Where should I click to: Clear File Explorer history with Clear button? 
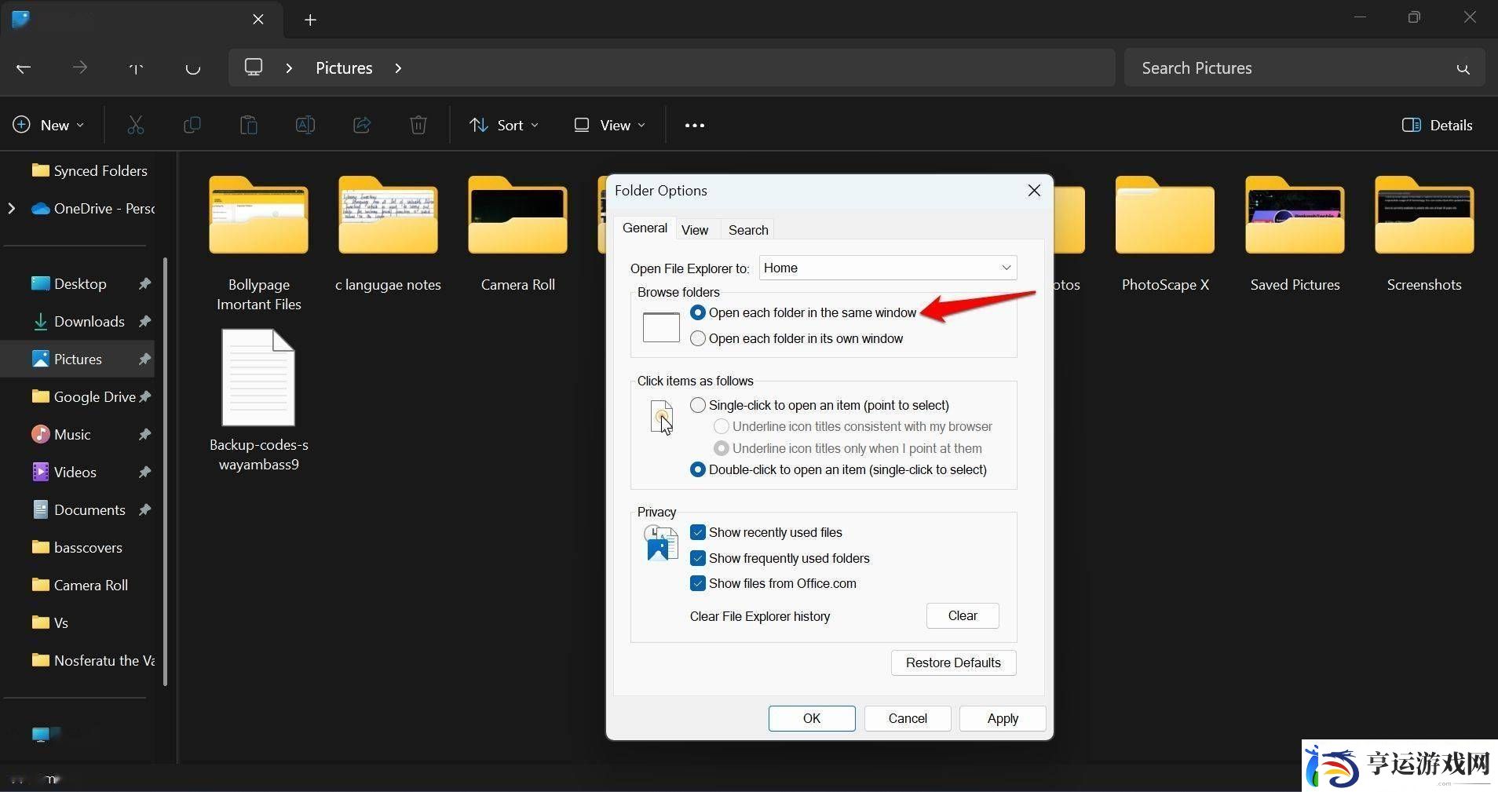pos(963,615)
